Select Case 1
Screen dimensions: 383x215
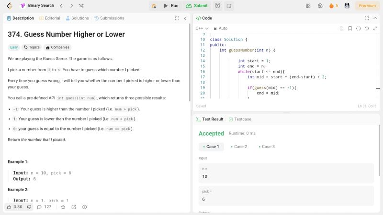[x=211, y=147]
